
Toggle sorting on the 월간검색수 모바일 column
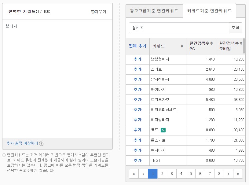click(x=241, y=43)
